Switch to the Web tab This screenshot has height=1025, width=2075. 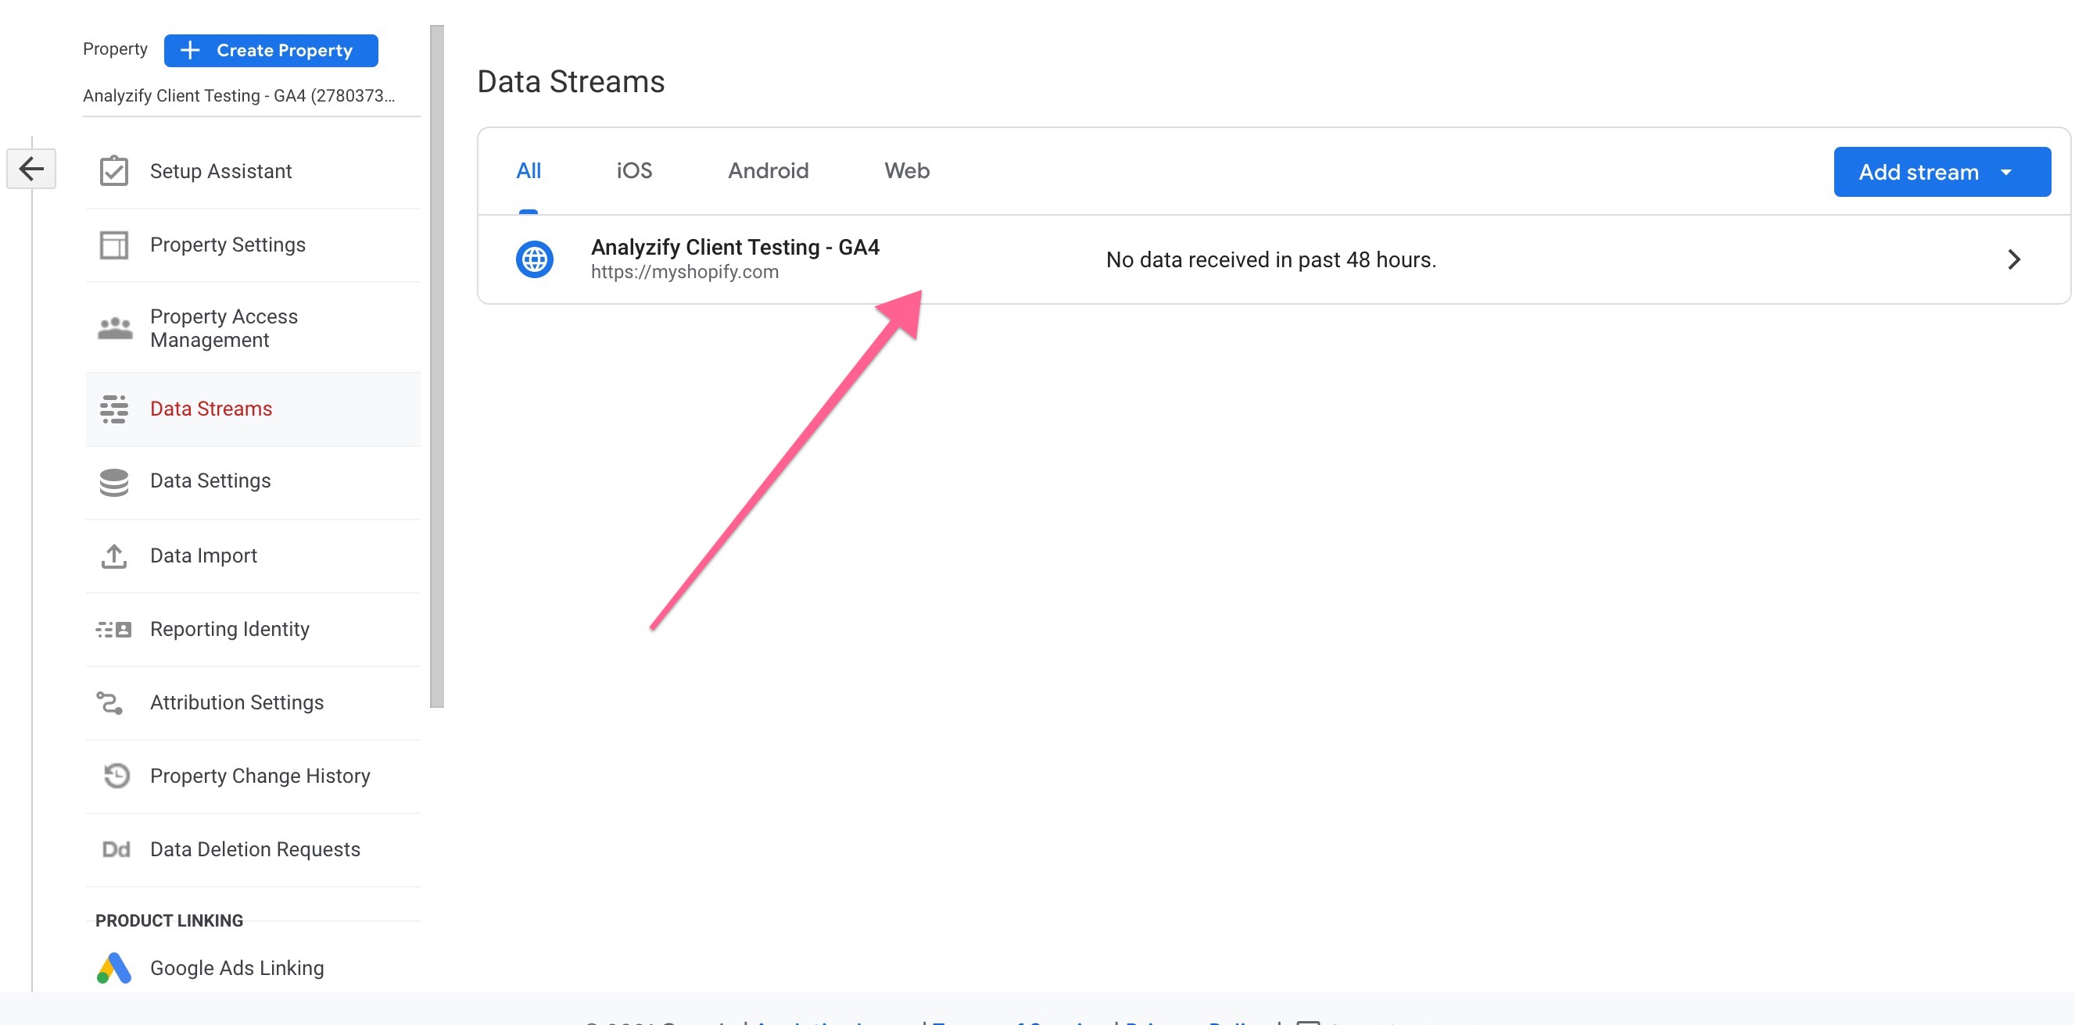[x=906, y=170]
